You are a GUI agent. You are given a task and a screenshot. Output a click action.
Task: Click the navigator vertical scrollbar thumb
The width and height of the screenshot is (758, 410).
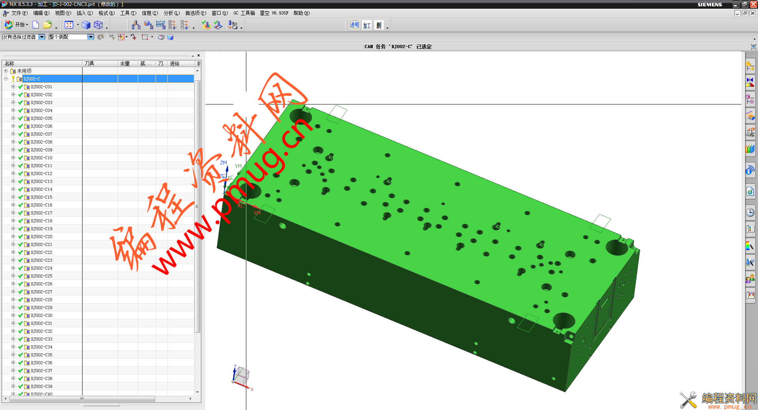(197, 206)
